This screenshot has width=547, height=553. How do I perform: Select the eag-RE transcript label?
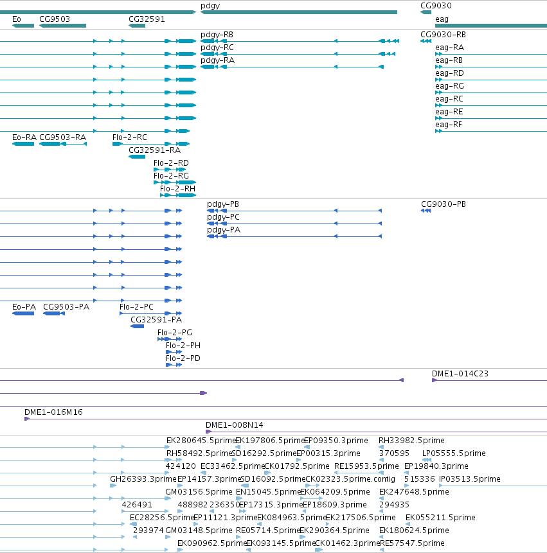[449, 112]
